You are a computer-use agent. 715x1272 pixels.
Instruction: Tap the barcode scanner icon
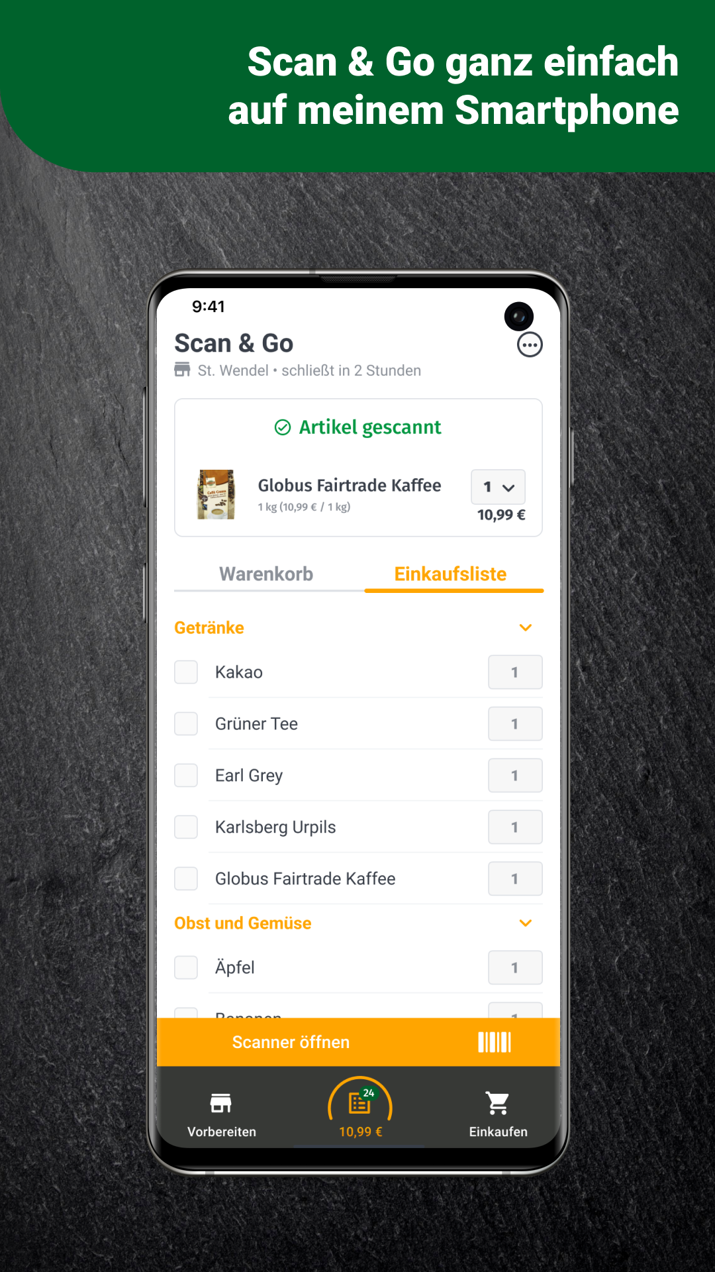495,1042
